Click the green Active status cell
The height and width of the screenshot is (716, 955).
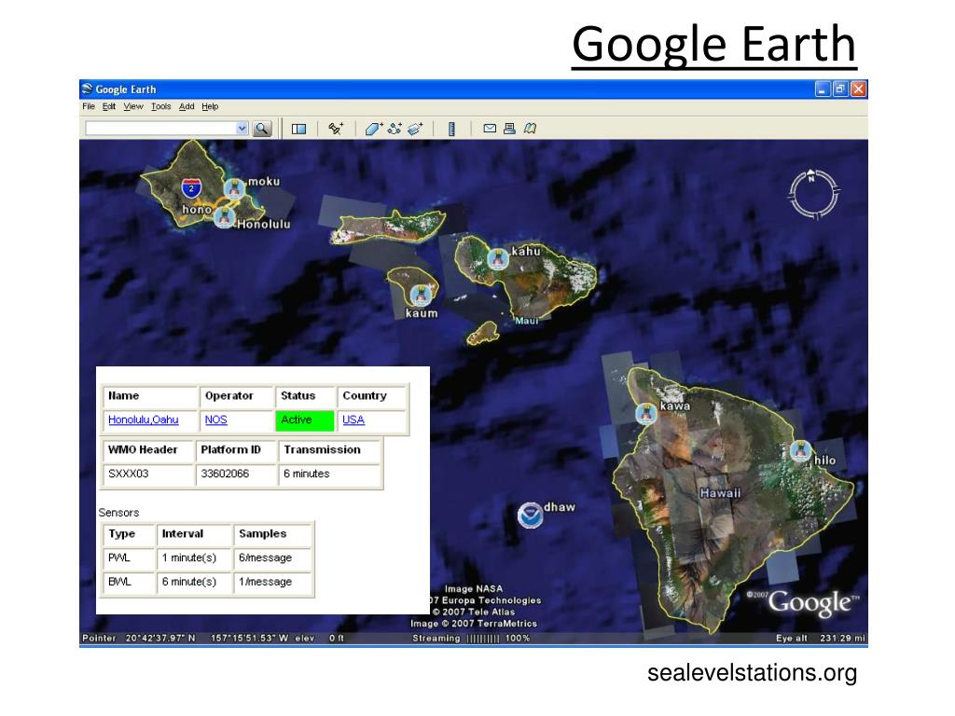click(x=305, y=420)
